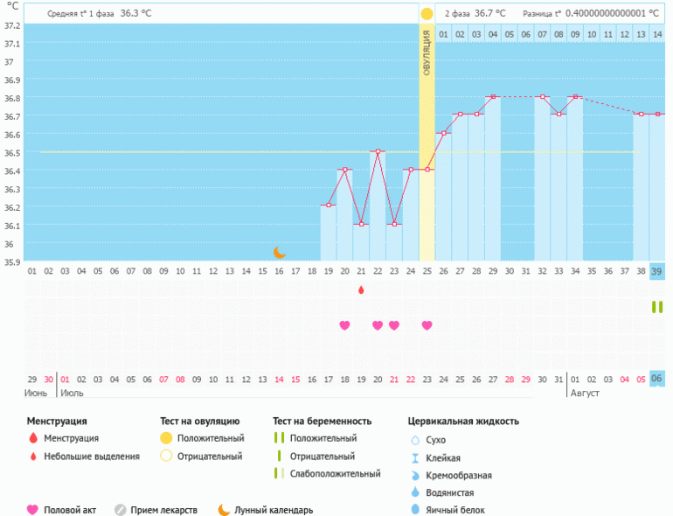Click the small red drop on cycle day 21
Viewport: 673px width, 516px height.
point(361,289)
